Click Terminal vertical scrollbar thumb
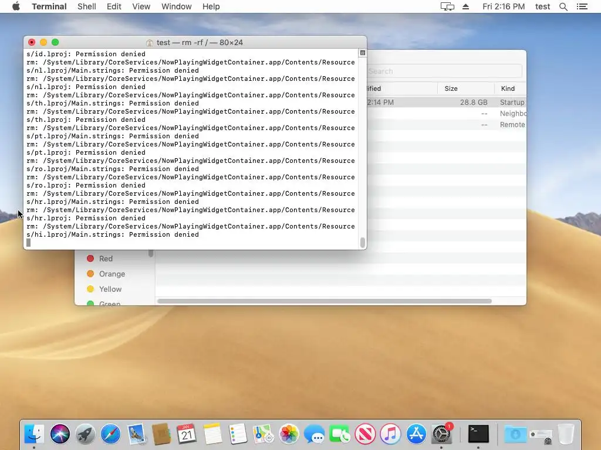Image resolution: width=601 pixels, height=450 pixels. (363, 242)
